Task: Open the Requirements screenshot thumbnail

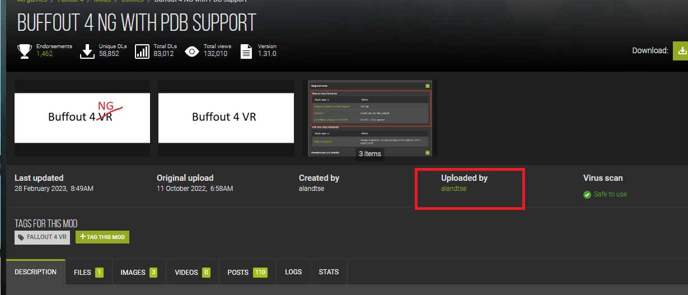Action: (x=370, y=118)
